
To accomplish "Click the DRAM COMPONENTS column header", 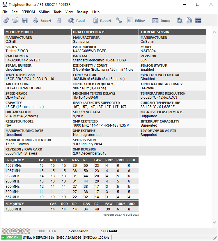I will coord(105,32).
